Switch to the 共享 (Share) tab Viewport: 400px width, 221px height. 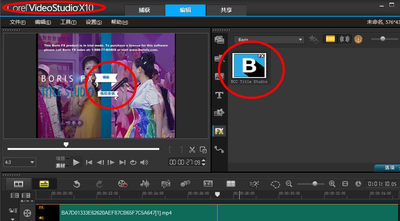226,10
